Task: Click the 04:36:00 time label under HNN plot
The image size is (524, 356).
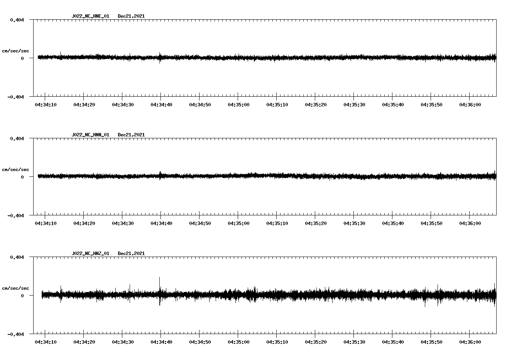Action: coord(470,223)
